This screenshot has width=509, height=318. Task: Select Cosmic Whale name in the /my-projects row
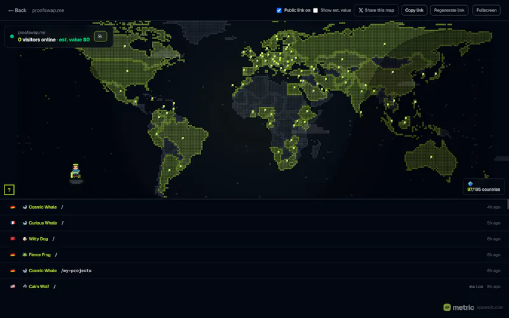(43, 271)
